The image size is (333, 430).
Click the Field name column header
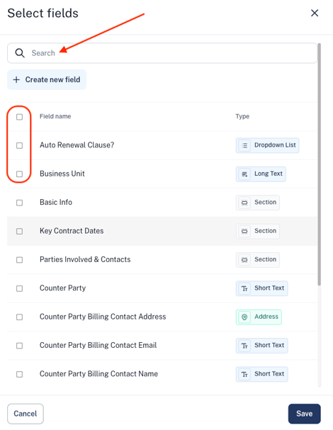tap(55, 116)
